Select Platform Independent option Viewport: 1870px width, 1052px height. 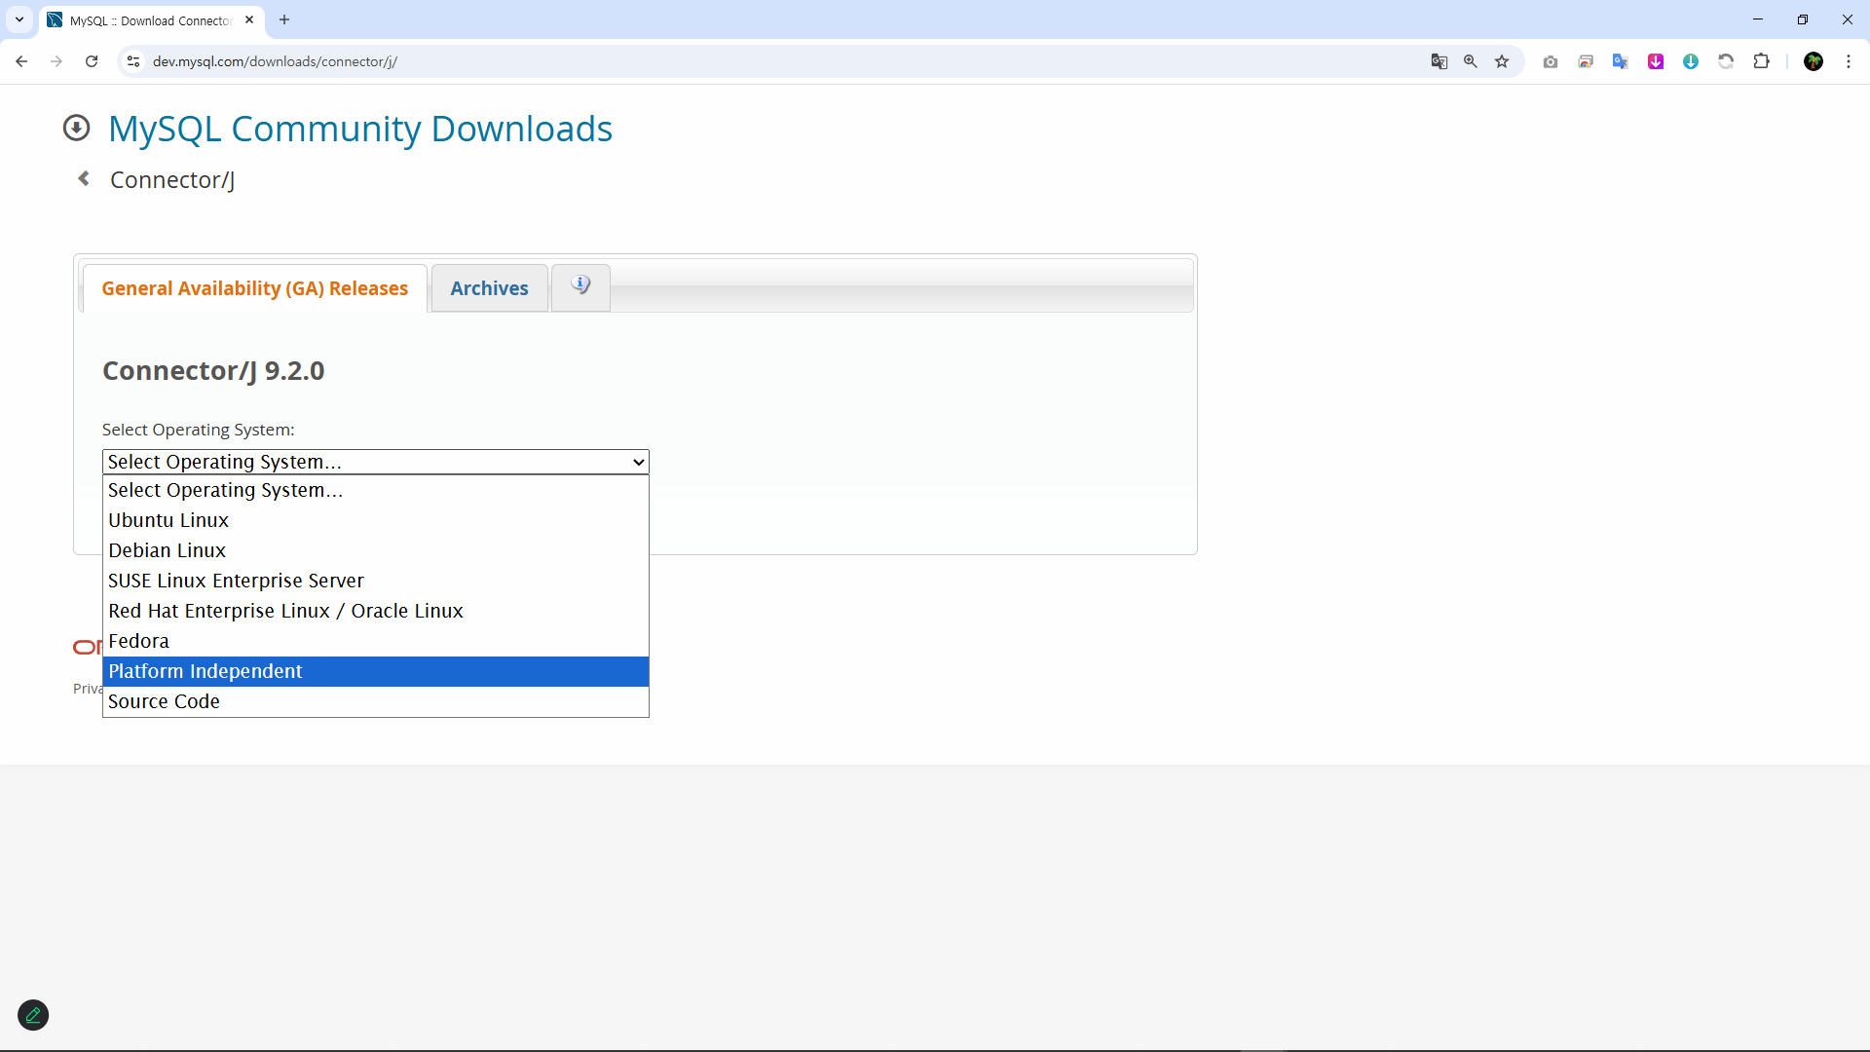375,671
